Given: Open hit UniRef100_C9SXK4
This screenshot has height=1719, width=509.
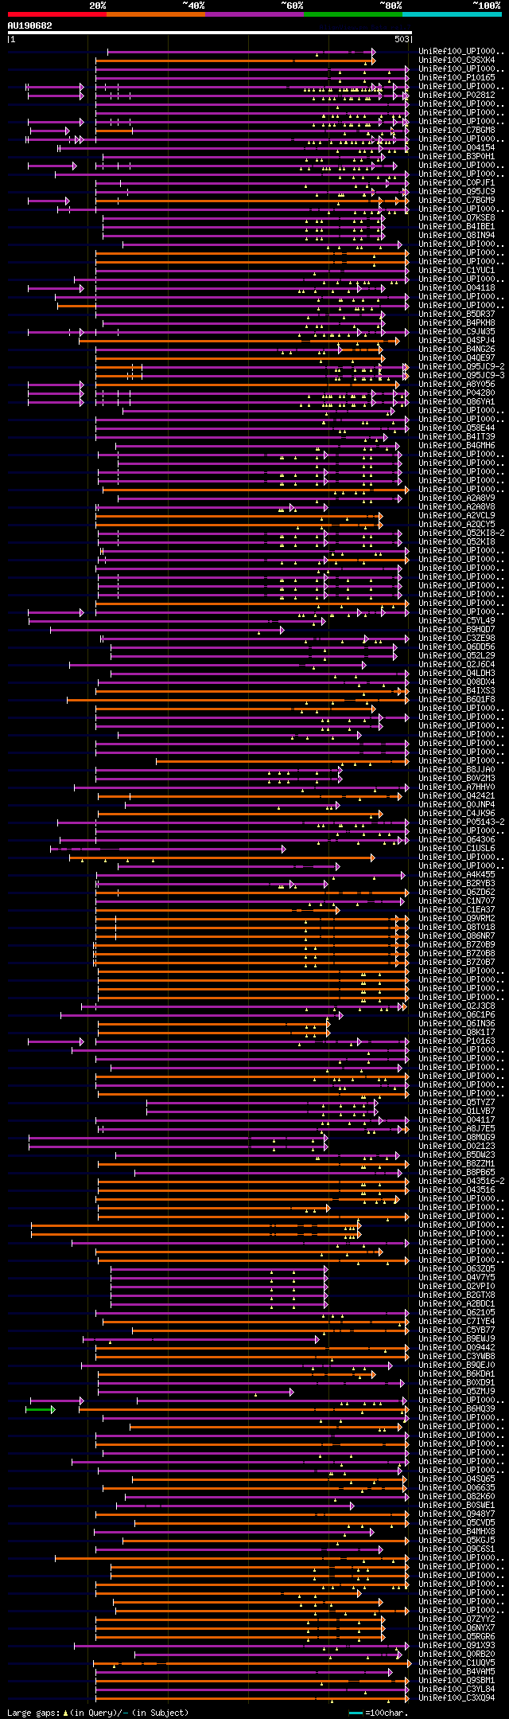Looking at the screenshot, I should (457, 60).
